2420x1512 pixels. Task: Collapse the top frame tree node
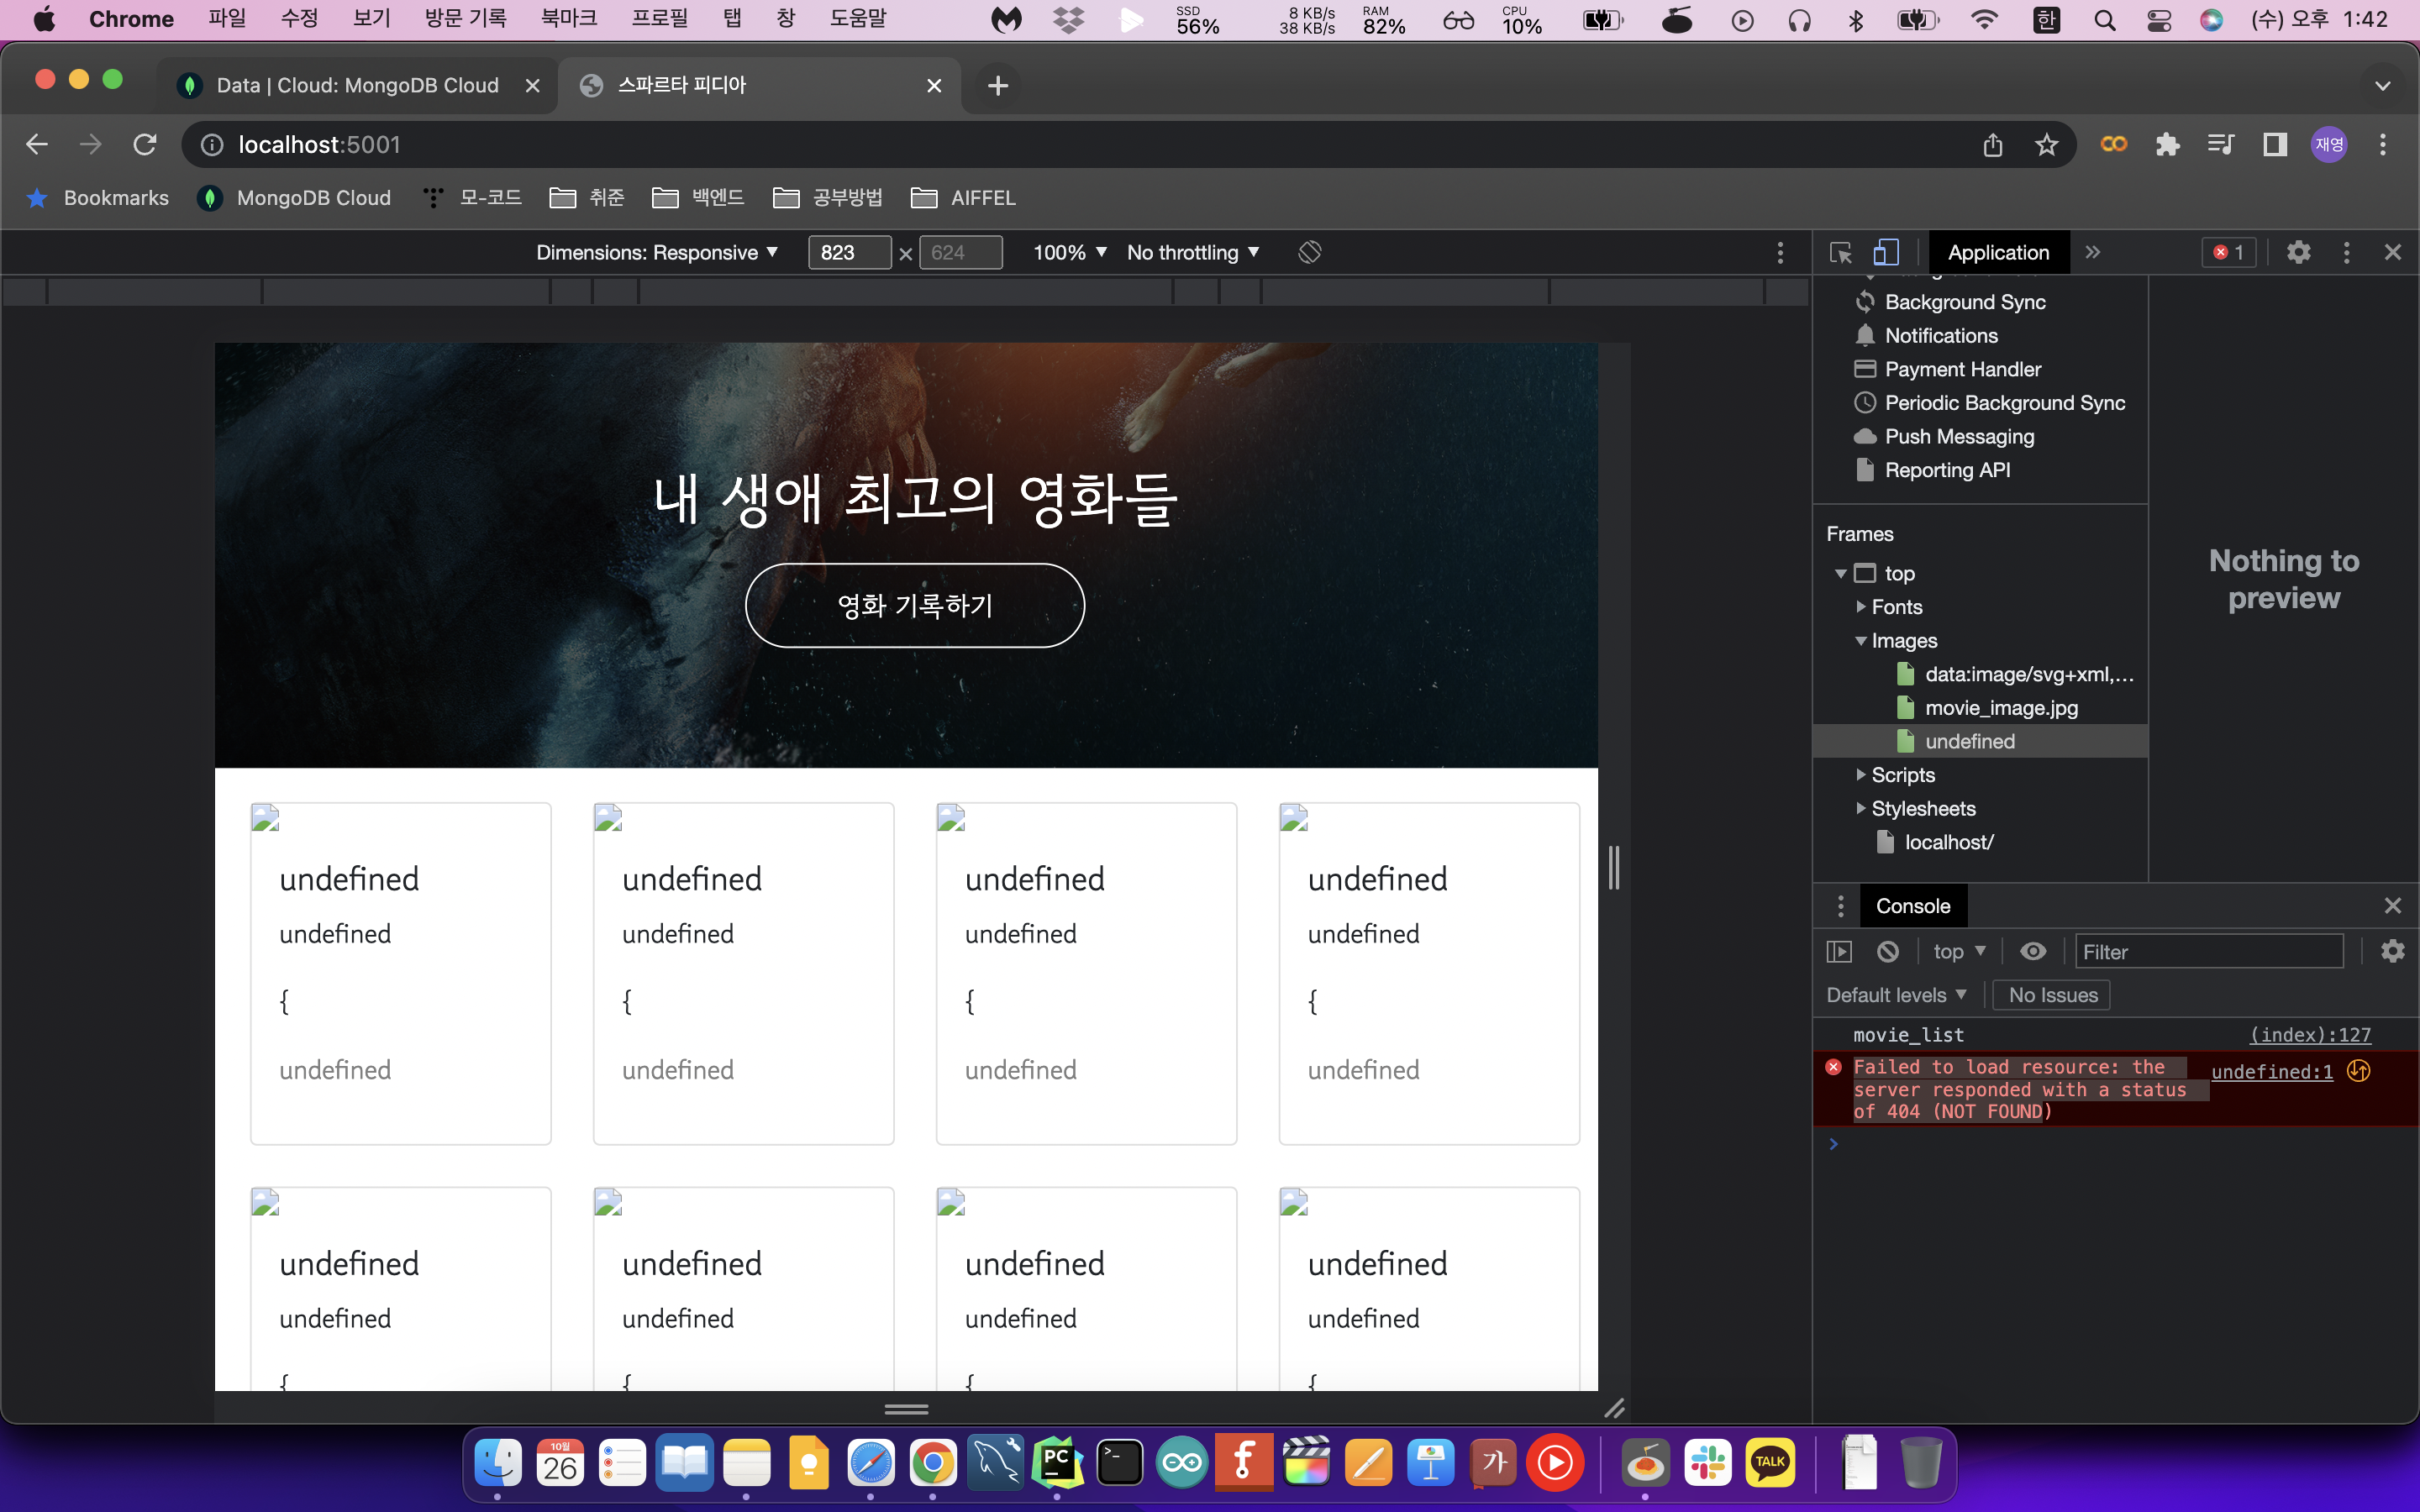1840,574
